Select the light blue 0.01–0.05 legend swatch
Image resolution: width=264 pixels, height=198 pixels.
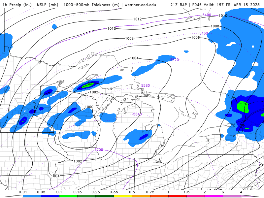point(32,196)
